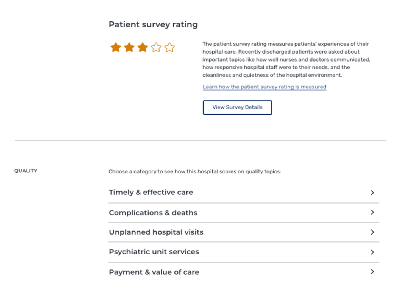The width and height of the screenshot is (412, 292).
Task: Open the patient survey rating measurement link
Action: tap(264, 87)
